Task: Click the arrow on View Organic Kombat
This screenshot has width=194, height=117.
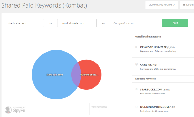Action: (174, 5)
